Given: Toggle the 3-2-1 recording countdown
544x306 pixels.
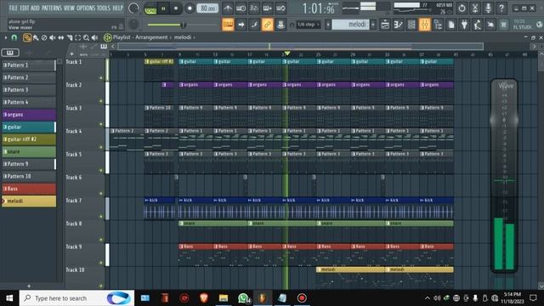Looking at the screenshot, I should (x=254, y=8).
